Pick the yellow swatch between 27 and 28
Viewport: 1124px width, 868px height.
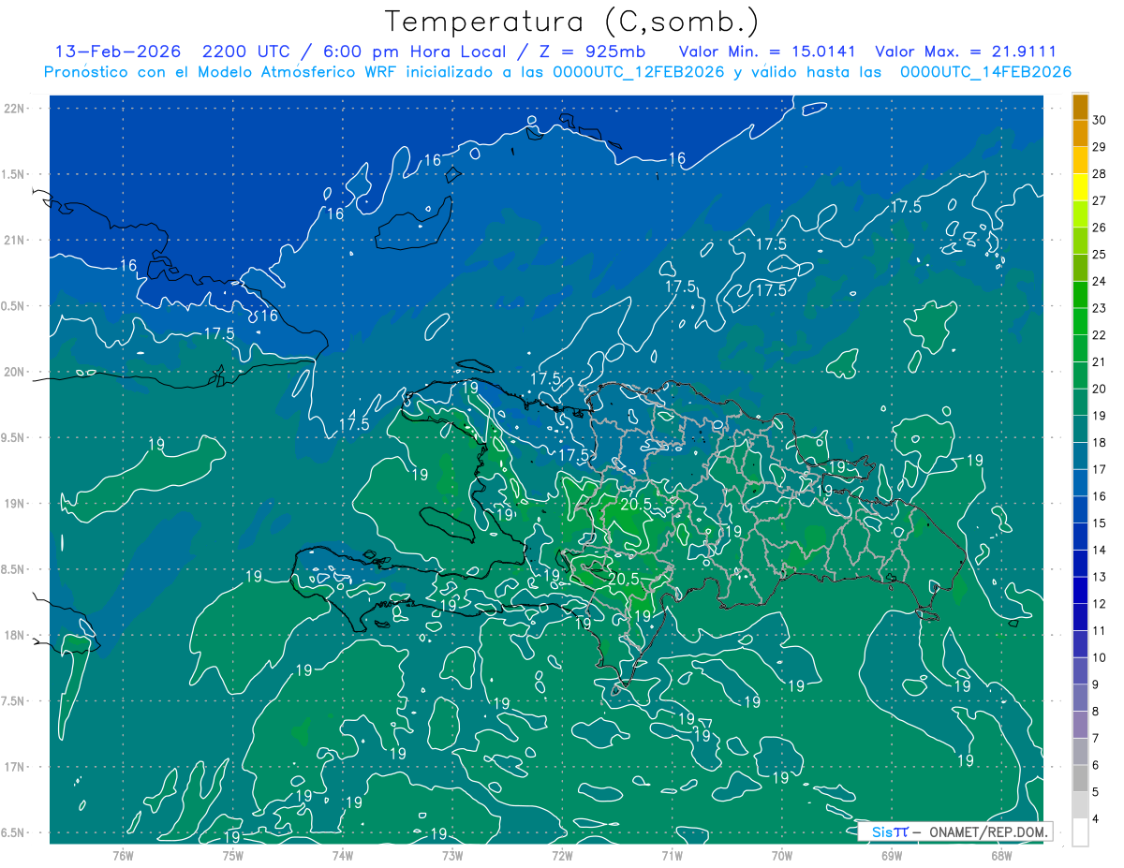(1080, 187)
